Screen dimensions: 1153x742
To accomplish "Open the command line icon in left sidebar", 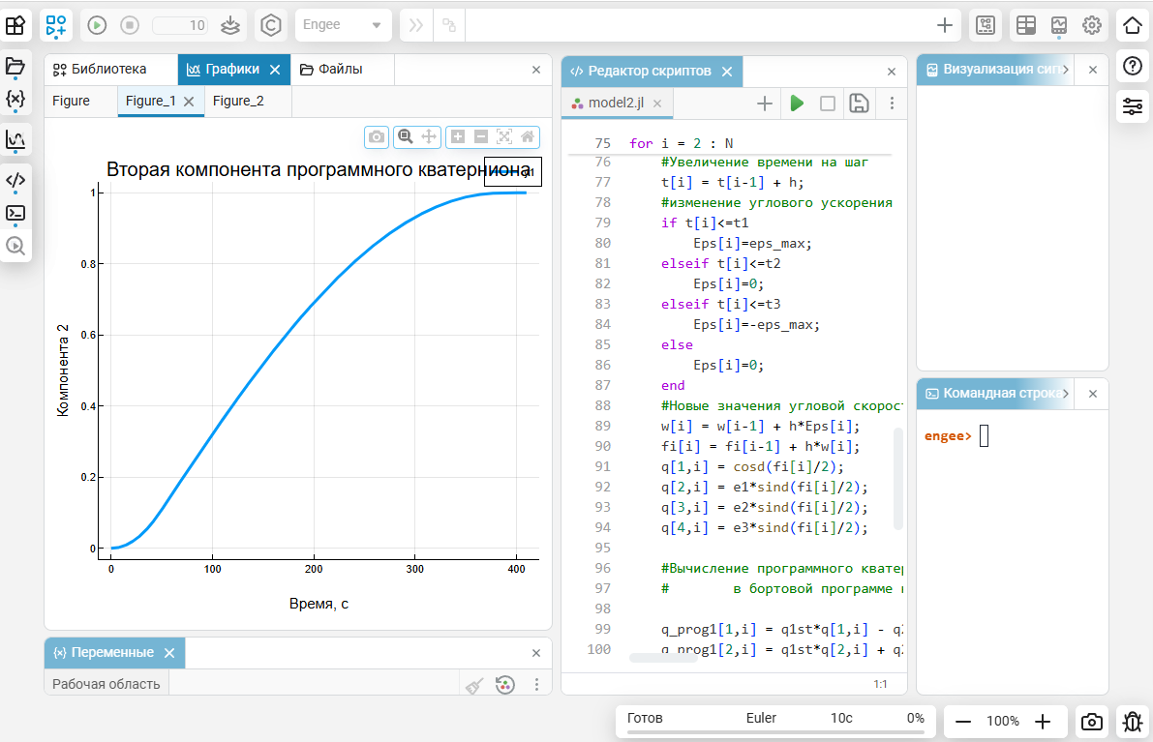I will click(15, 213).
